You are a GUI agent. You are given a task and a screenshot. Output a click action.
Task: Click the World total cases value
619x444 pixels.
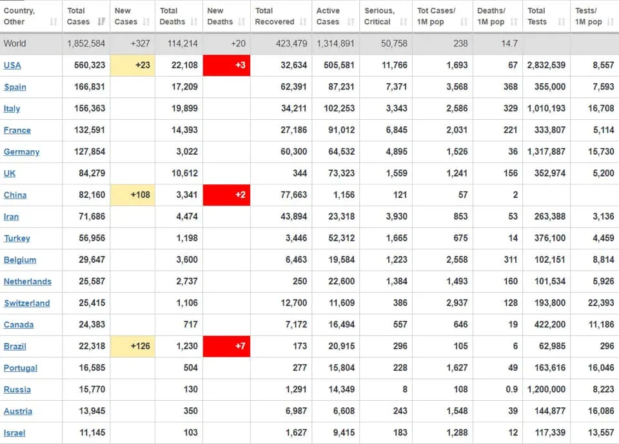86,44
